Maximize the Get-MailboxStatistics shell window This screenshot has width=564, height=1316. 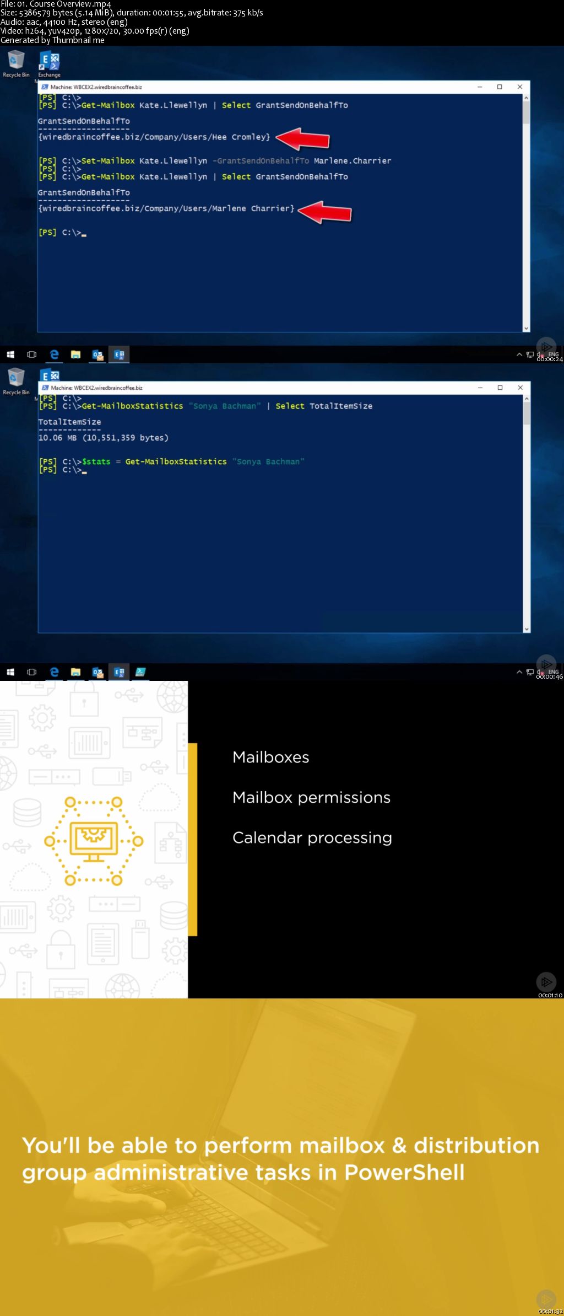[500, 388]
